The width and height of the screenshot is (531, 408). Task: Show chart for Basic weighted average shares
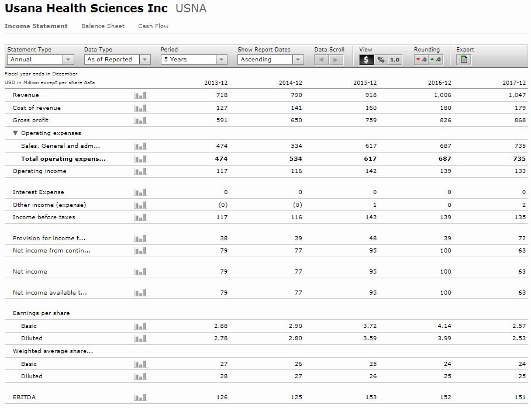click(140, 364)
